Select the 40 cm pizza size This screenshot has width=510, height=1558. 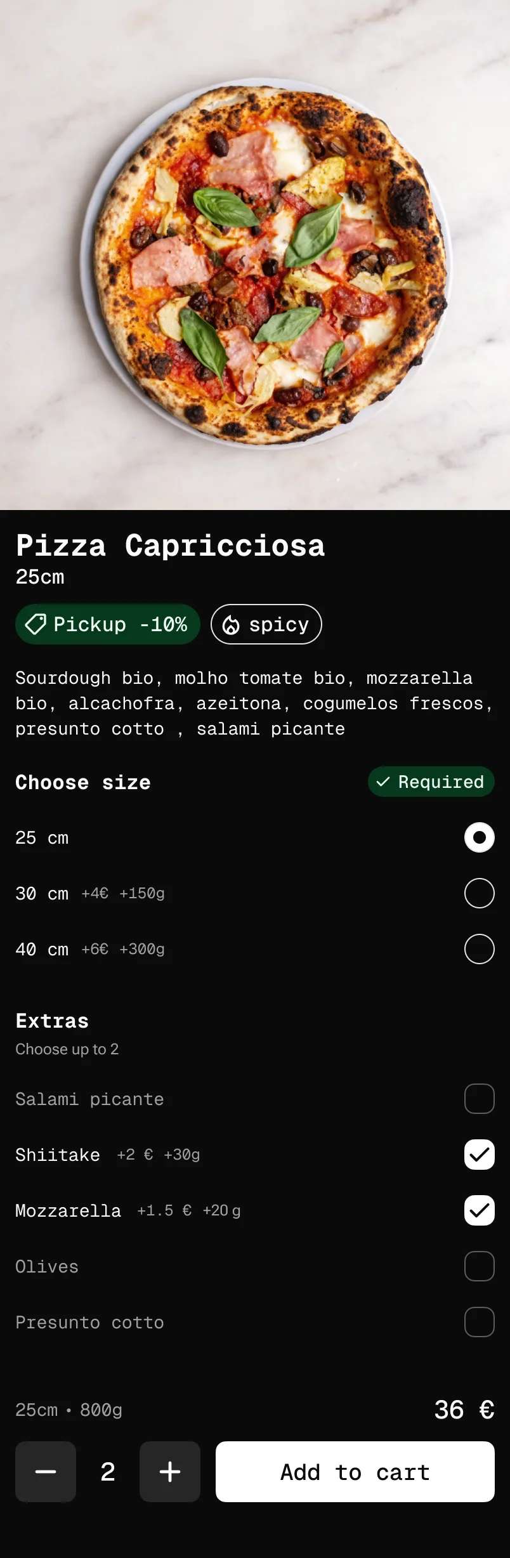point(479,949)
